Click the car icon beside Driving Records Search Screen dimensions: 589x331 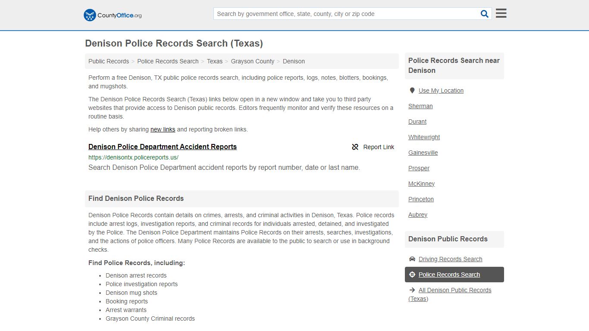[412, 259]
